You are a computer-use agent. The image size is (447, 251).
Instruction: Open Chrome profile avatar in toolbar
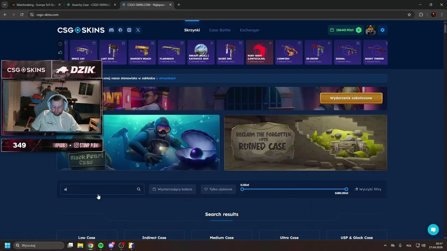point(433,15)
